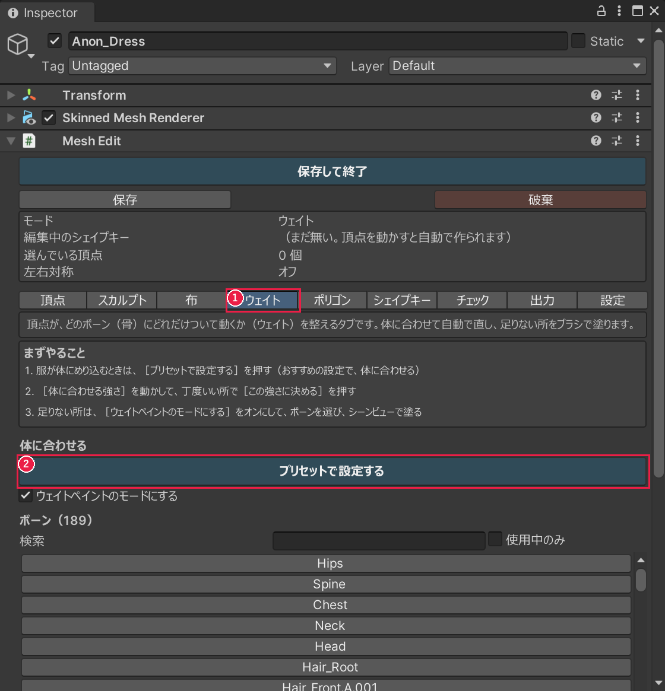
Task: Open Mesh Edit presets icon
Action: point(617,141)
